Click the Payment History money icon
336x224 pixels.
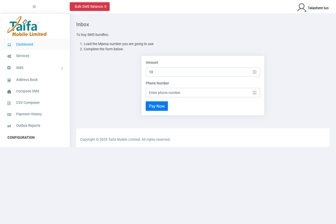coord(9,114)
